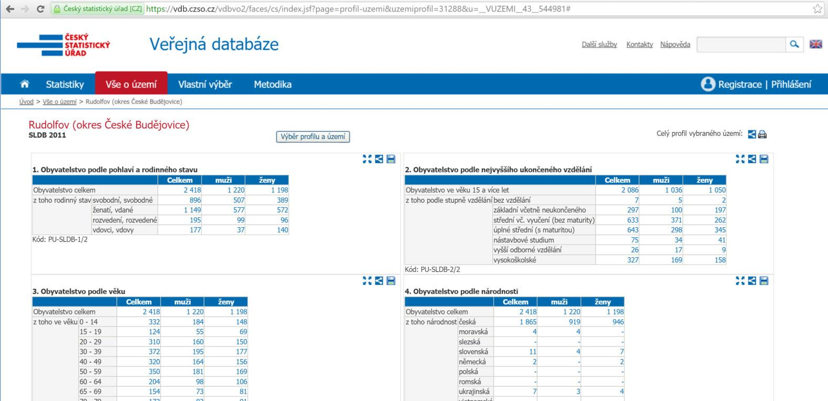
Task: Open the Veřejná databáze title
Action: 214,44
